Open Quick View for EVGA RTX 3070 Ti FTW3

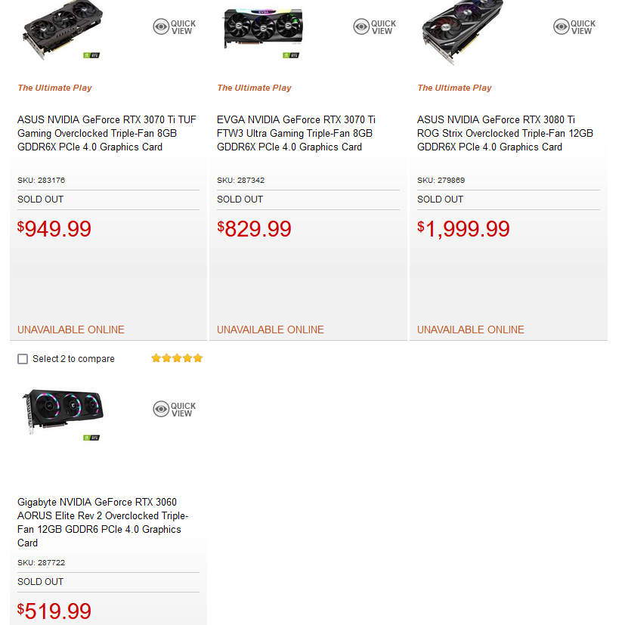tap(374, 26)
